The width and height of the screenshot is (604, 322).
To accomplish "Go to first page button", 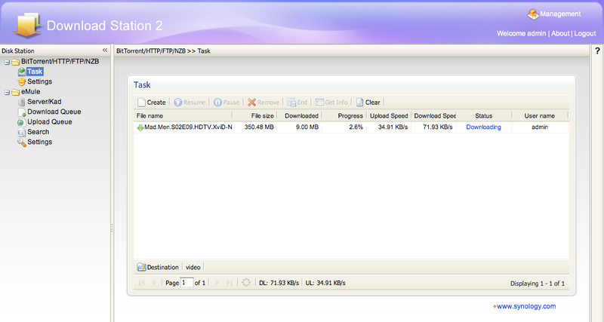I will click(142, 282).
